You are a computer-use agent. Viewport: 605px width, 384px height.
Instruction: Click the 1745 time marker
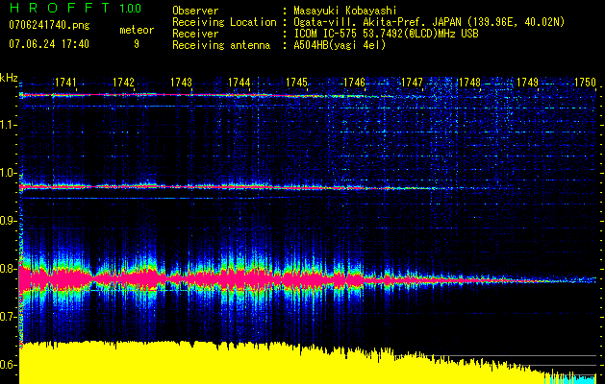click(296, 84)
